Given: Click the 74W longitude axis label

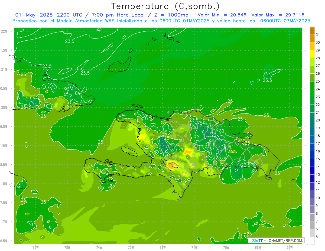Looking at the screenshot, I should (x=99, y=247).
